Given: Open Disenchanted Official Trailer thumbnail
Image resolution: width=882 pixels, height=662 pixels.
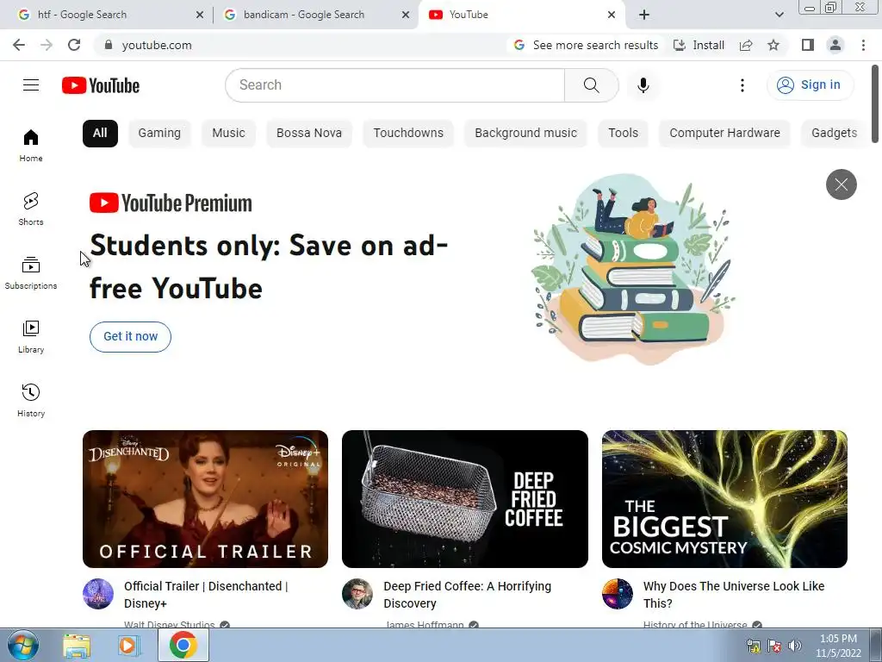Looking at the screenshot, I should click(205, 499).
